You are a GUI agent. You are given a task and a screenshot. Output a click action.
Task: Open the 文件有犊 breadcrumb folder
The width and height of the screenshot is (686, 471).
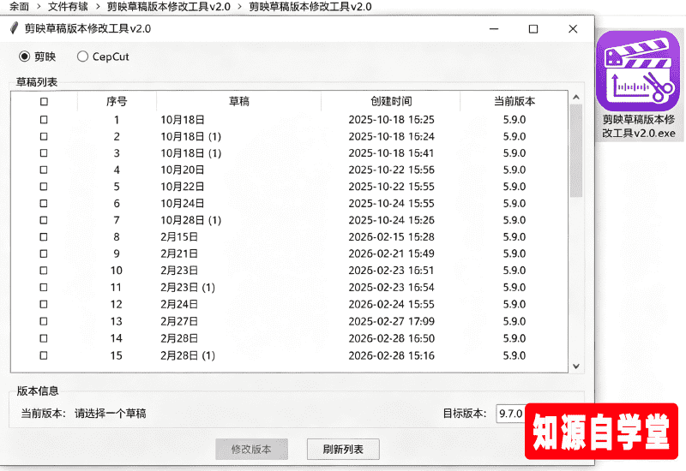click(x=68, y=7)
